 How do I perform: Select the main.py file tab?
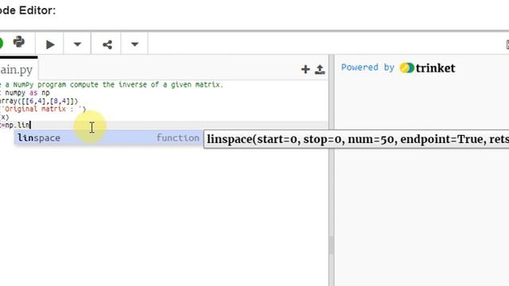17,69
